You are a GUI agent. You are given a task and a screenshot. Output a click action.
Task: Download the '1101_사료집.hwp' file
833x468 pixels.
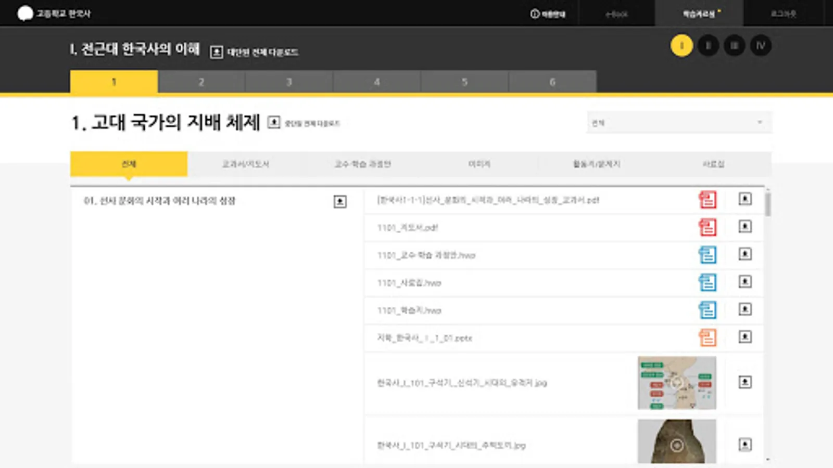745,281
